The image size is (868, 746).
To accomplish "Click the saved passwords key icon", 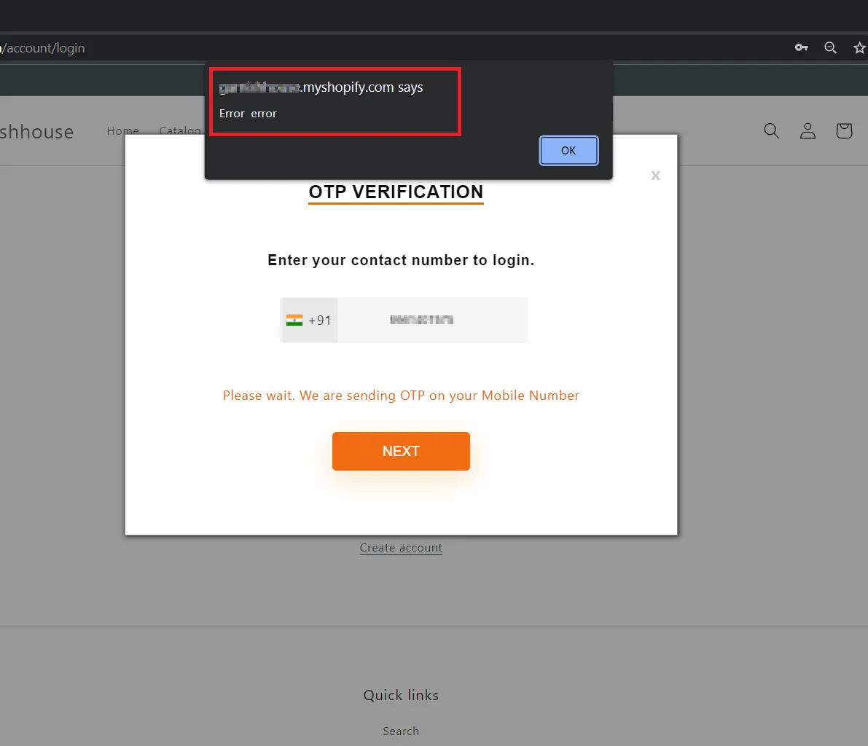I will point(801,48).
